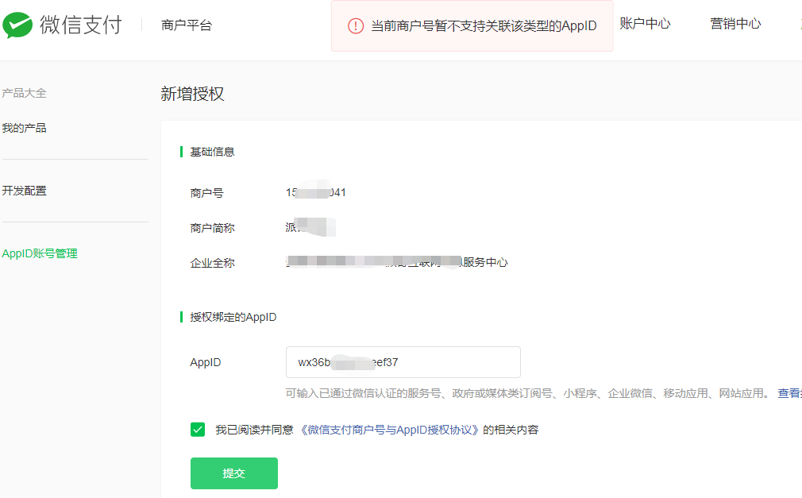Click the red warning icon in the alert
Viewport: 802px width, 498px height.
click(356, 25)
